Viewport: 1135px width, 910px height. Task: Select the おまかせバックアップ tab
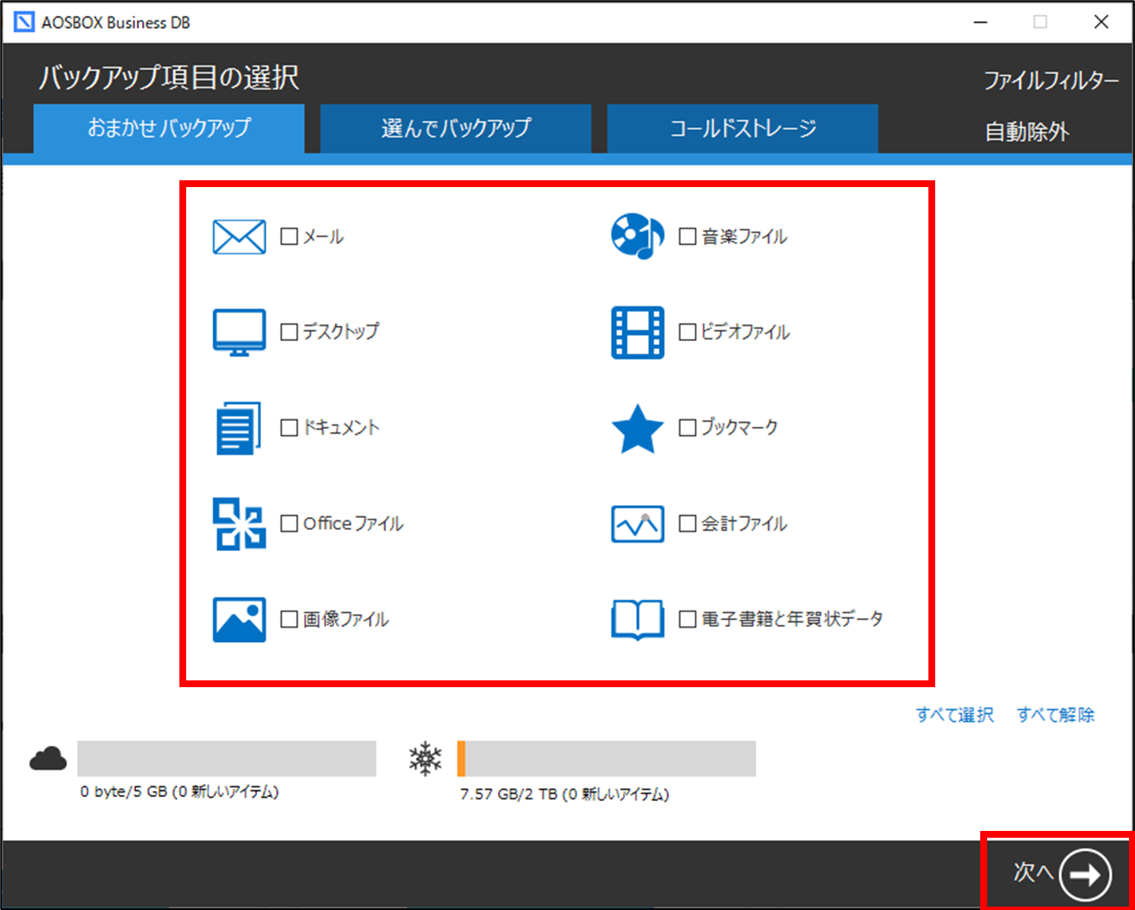coord(169,128)
